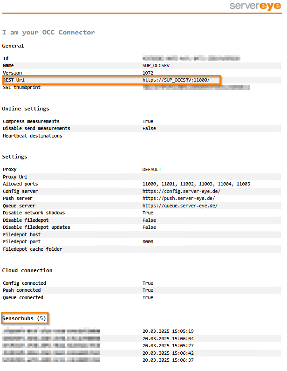Select the Disable network shadows value True

pos(148,213)
